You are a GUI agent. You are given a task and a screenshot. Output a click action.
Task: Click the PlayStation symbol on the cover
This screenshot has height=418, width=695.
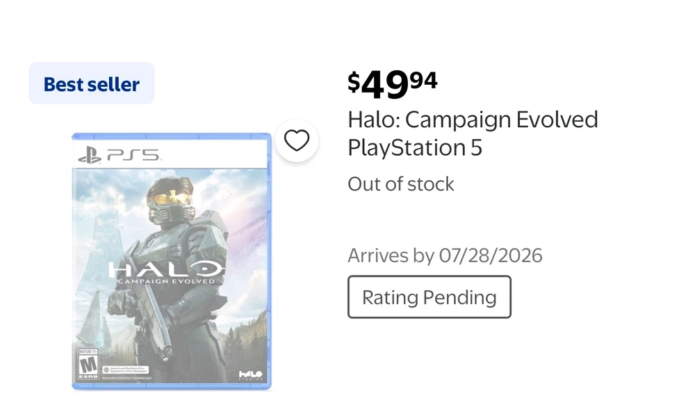click(90, 155)
